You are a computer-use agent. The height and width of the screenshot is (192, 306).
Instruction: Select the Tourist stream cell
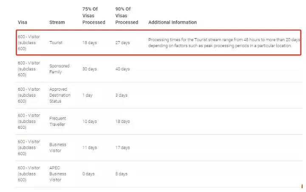click(56, 43)
